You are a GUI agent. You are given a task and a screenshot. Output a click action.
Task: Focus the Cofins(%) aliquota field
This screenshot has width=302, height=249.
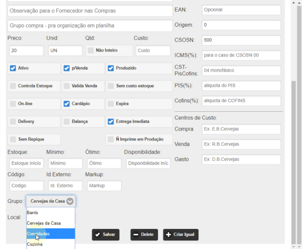241,101
